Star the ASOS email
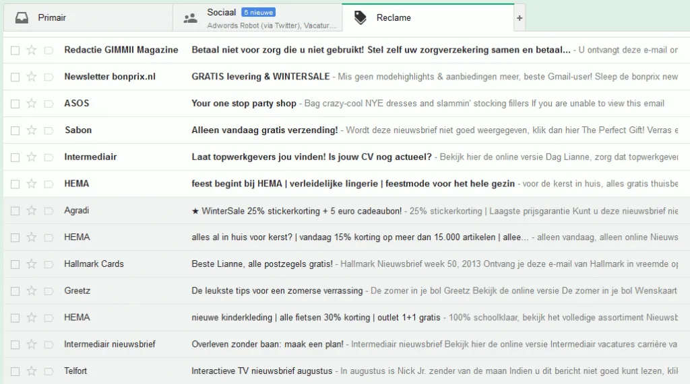This screenshot has height=384, width=690. pyautogui.click(x=31, y=104)
